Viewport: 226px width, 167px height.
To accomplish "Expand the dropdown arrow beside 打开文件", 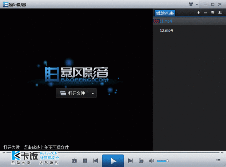I will coord(93,93).
